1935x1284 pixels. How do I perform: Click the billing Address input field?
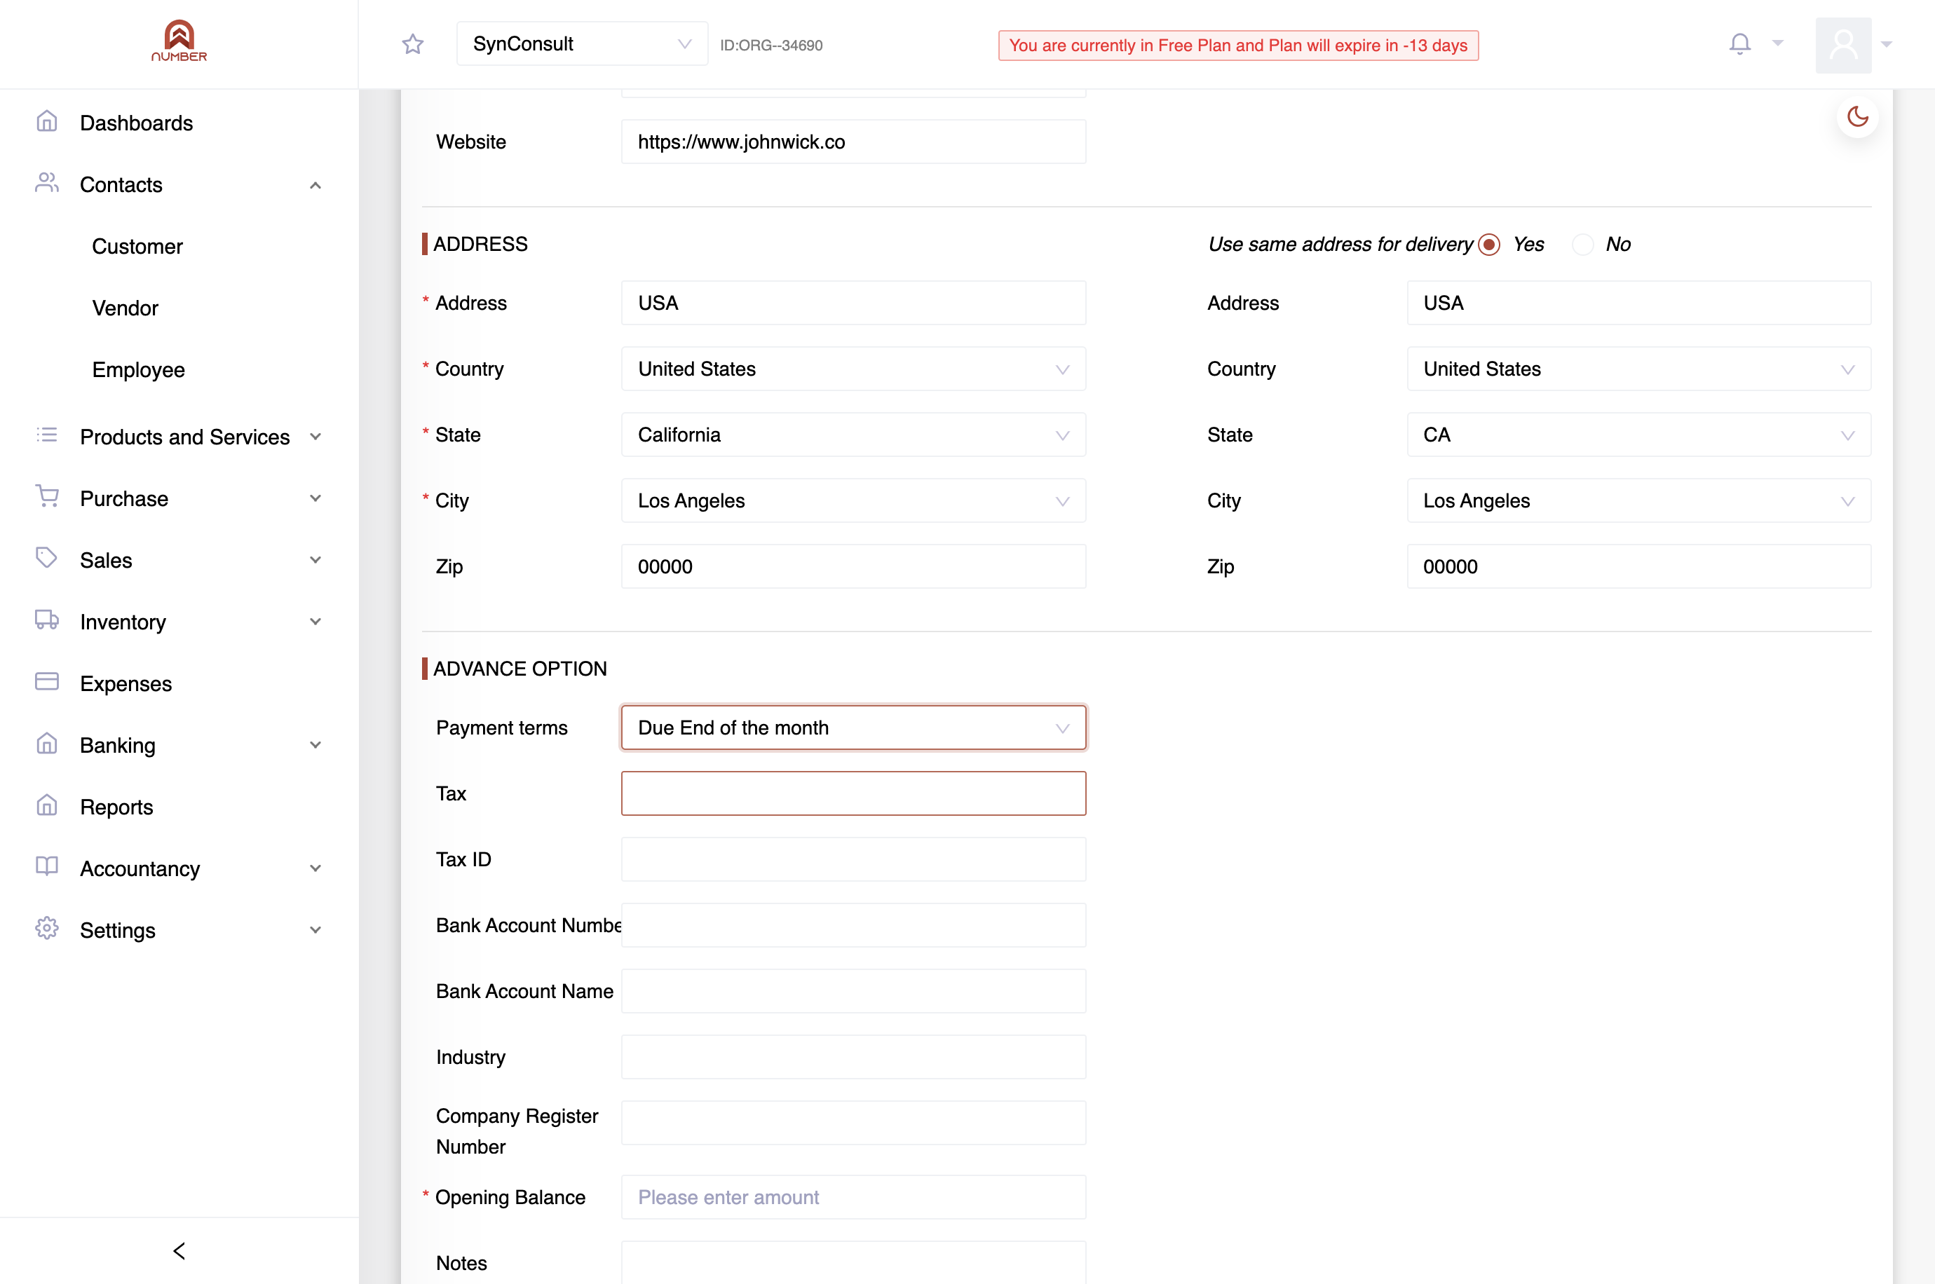(x=853, y=303)
